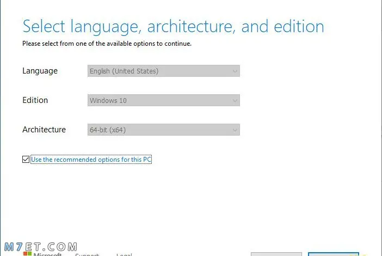Click the 'Edition' field label
Screen dimensions: 382x256
pyautogui.click(x=35, y=100)
